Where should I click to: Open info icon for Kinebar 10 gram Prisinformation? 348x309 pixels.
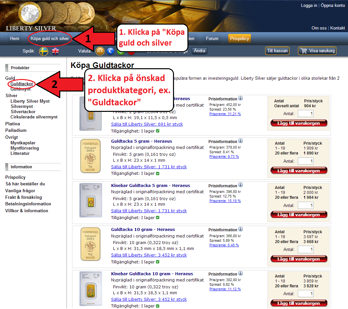point(241,273)
